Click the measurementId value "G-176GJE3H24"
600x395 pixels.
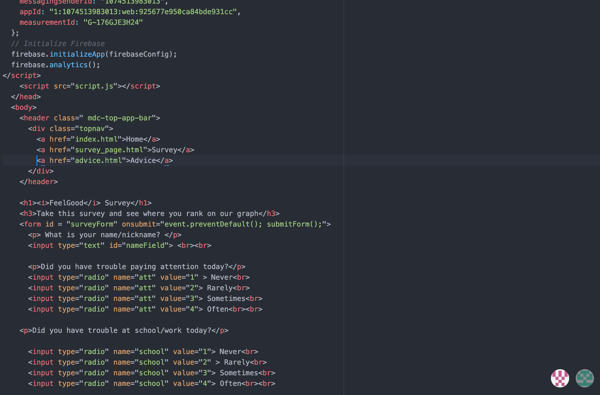(113, 22)
